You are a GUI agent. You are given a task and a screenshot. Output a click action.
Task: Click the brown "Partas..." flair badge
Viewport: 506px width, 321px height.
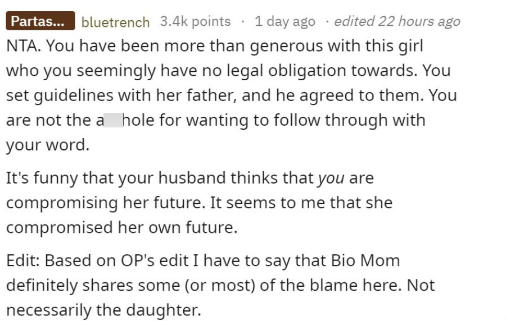40,21
